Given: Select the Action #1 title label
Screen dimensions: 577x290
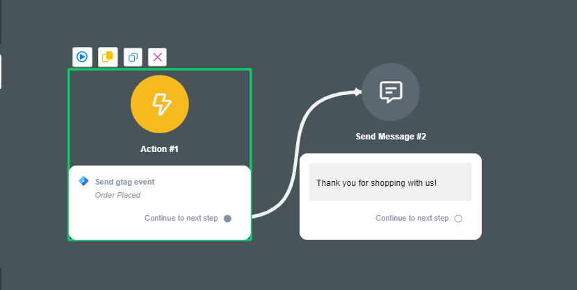Looking at the screenshot, I should (x=160, y=148).
